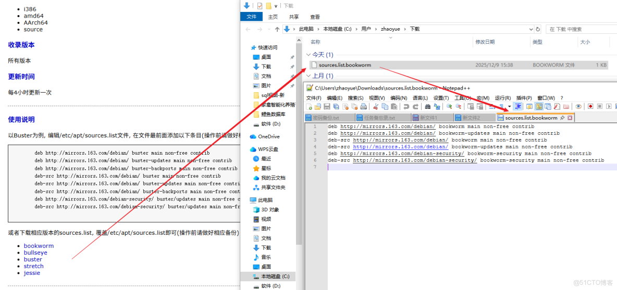Toggle synchronize horizontal scrolling icon
The height and width of the screenshot is (290, 617).
click(479, 107)
